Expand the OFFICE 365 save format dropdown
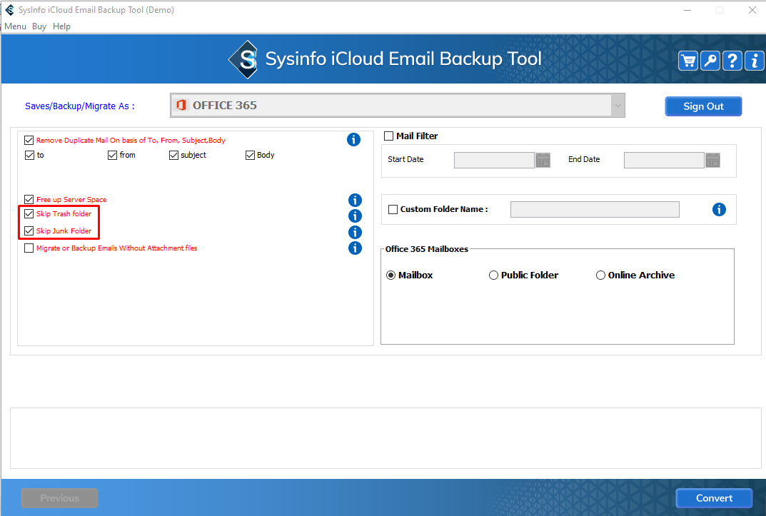 pyautogui.click(x=617, y=106)
